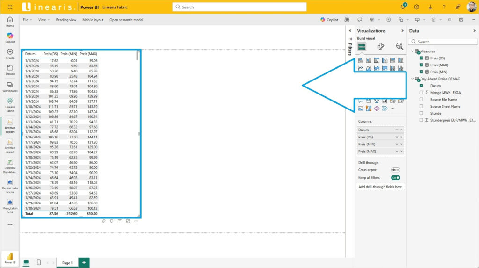The width and height of the screenshot is (479, 268).
Task: Click the Refresh visuals icon
Action: (449, 20)
